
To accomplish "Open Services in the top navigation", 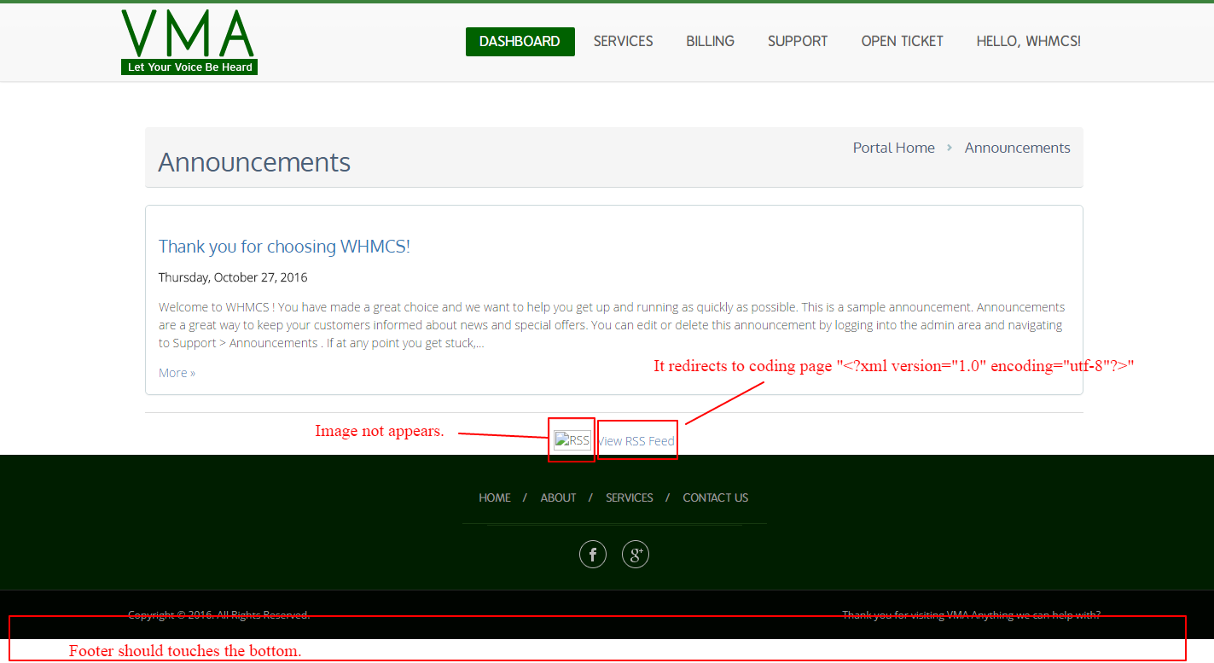I will pos(623,41).
